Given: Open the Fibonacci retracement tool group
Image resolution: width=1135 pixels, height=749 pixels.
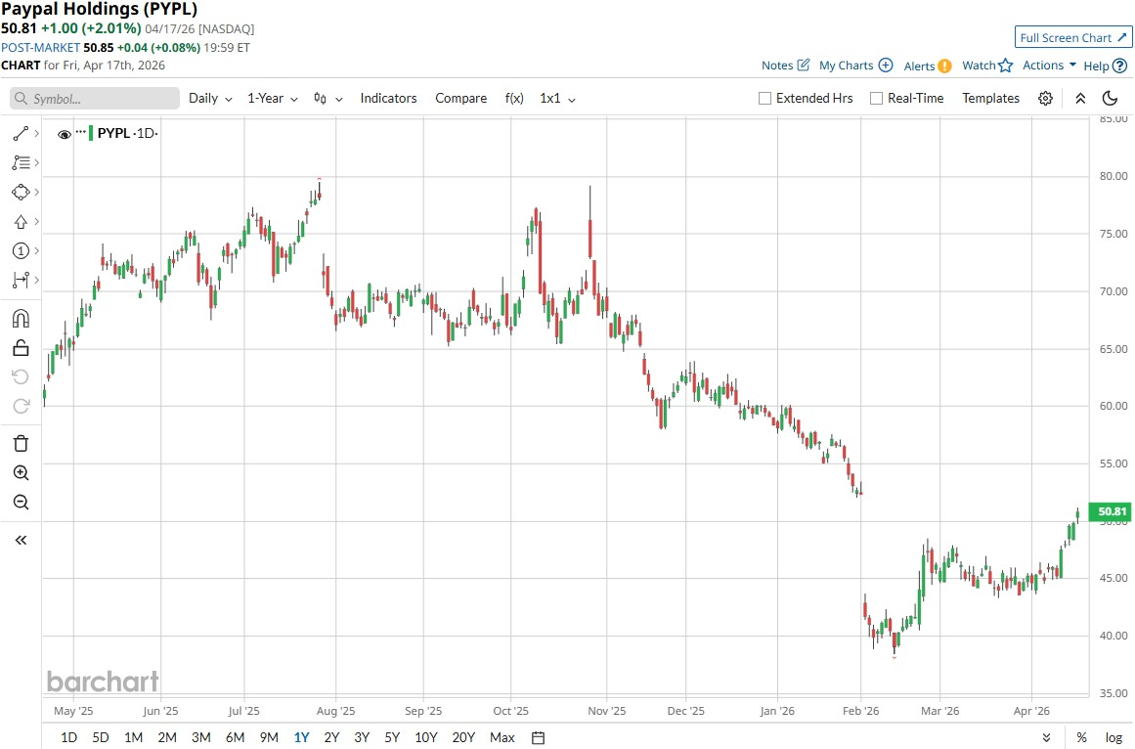Looking at the screenshot, I should click(21, 163).
